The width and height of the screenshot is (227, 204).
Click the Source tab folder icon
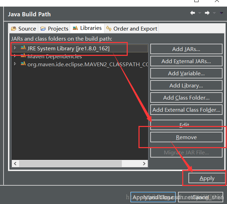point(14,28)
